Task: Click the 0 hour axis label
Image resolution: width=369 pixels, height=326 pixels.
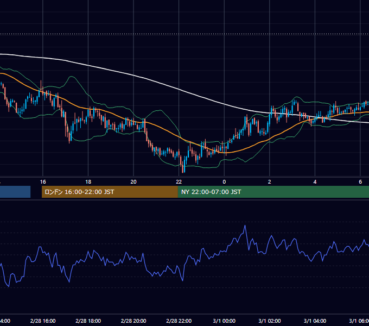Action: pyautogui.click(x=224, y=182)
